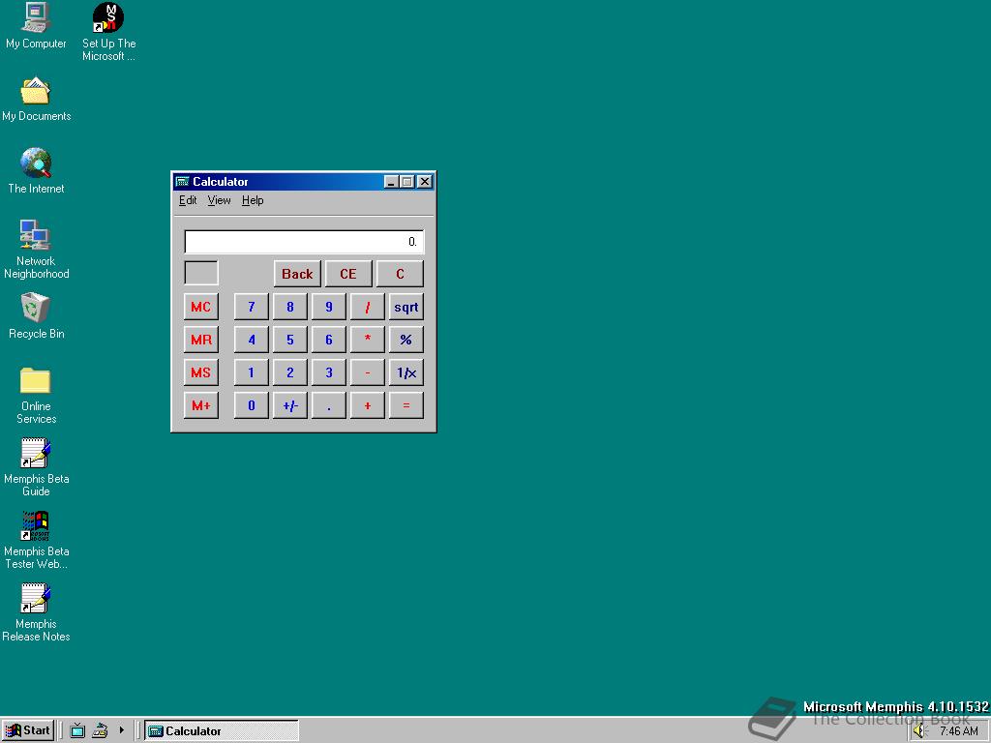Screen dimensions: 991x743
Task: Click the sqrt button
Action: [x=405, y=307]
